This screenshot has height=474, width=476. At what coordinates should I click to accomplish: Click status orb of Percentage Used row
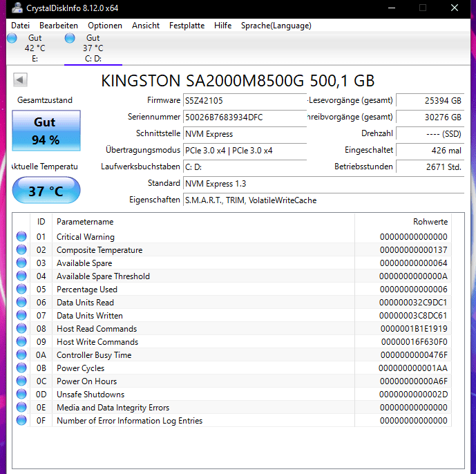[x=21, y=289]
